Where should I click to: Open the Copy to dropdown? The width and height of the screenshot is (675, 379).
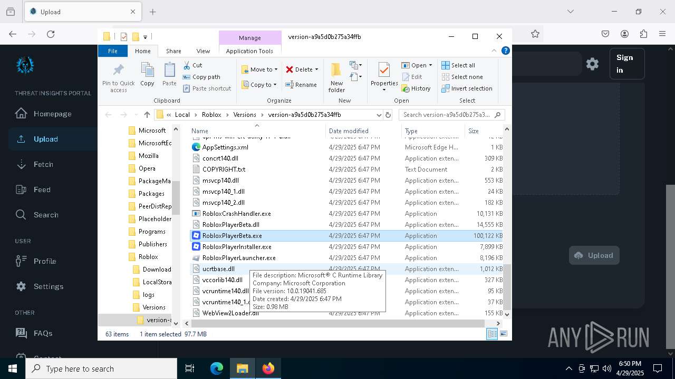(259, 85)
